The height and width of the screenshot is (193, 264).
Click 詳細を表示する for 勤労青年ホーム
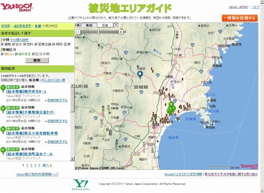pyautogui.click(x=58, y=100)
